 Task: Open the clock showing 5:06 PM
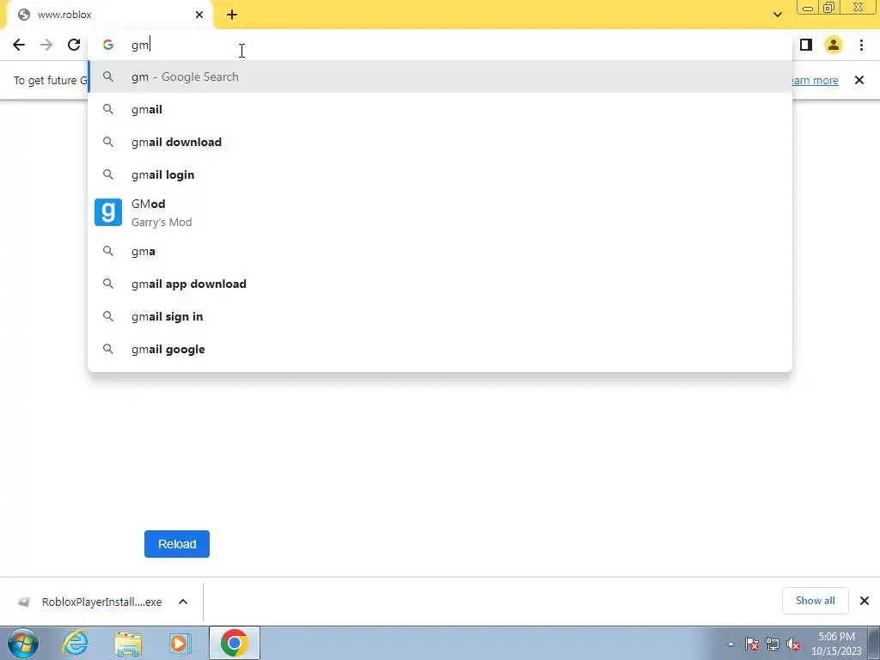coord(836,644)
